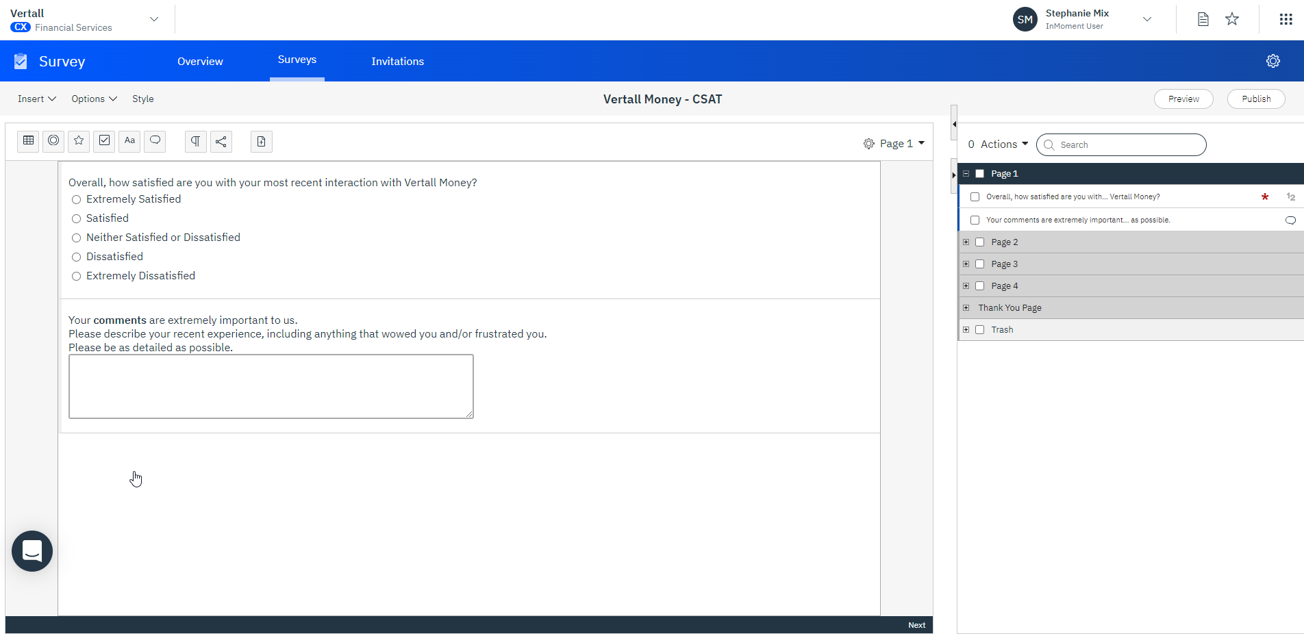1304x636 pixels.
Task: Check the 'Overall, how satisfied' question checkbox
Action: point(975,197)
